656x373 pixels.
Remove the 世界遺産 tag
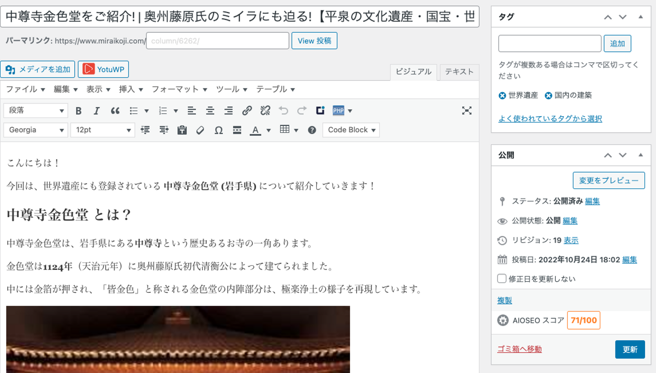502,96
